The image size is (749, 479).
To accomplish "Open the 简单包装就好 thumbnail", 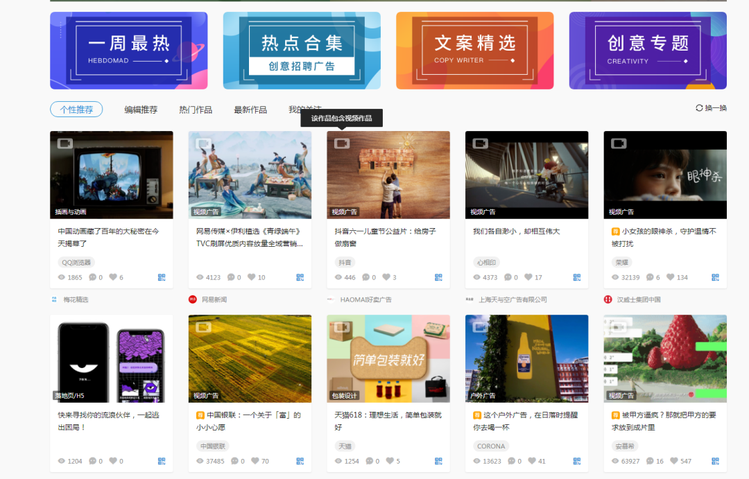I will 388,358.
